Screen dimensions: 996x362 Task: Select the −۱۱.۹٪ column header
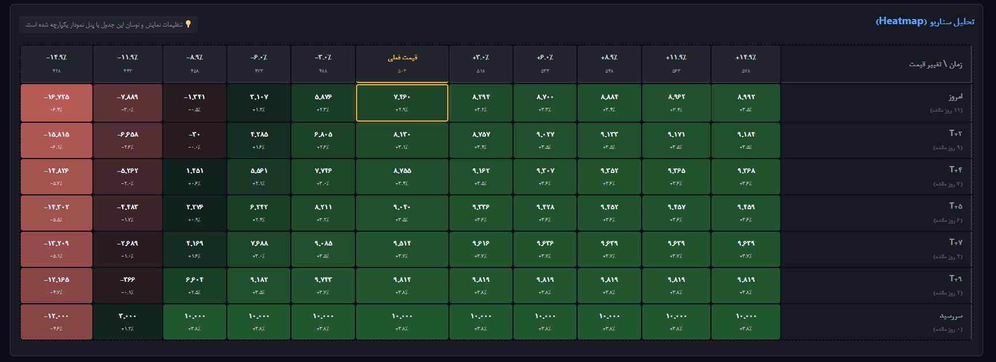pos(128,64)
